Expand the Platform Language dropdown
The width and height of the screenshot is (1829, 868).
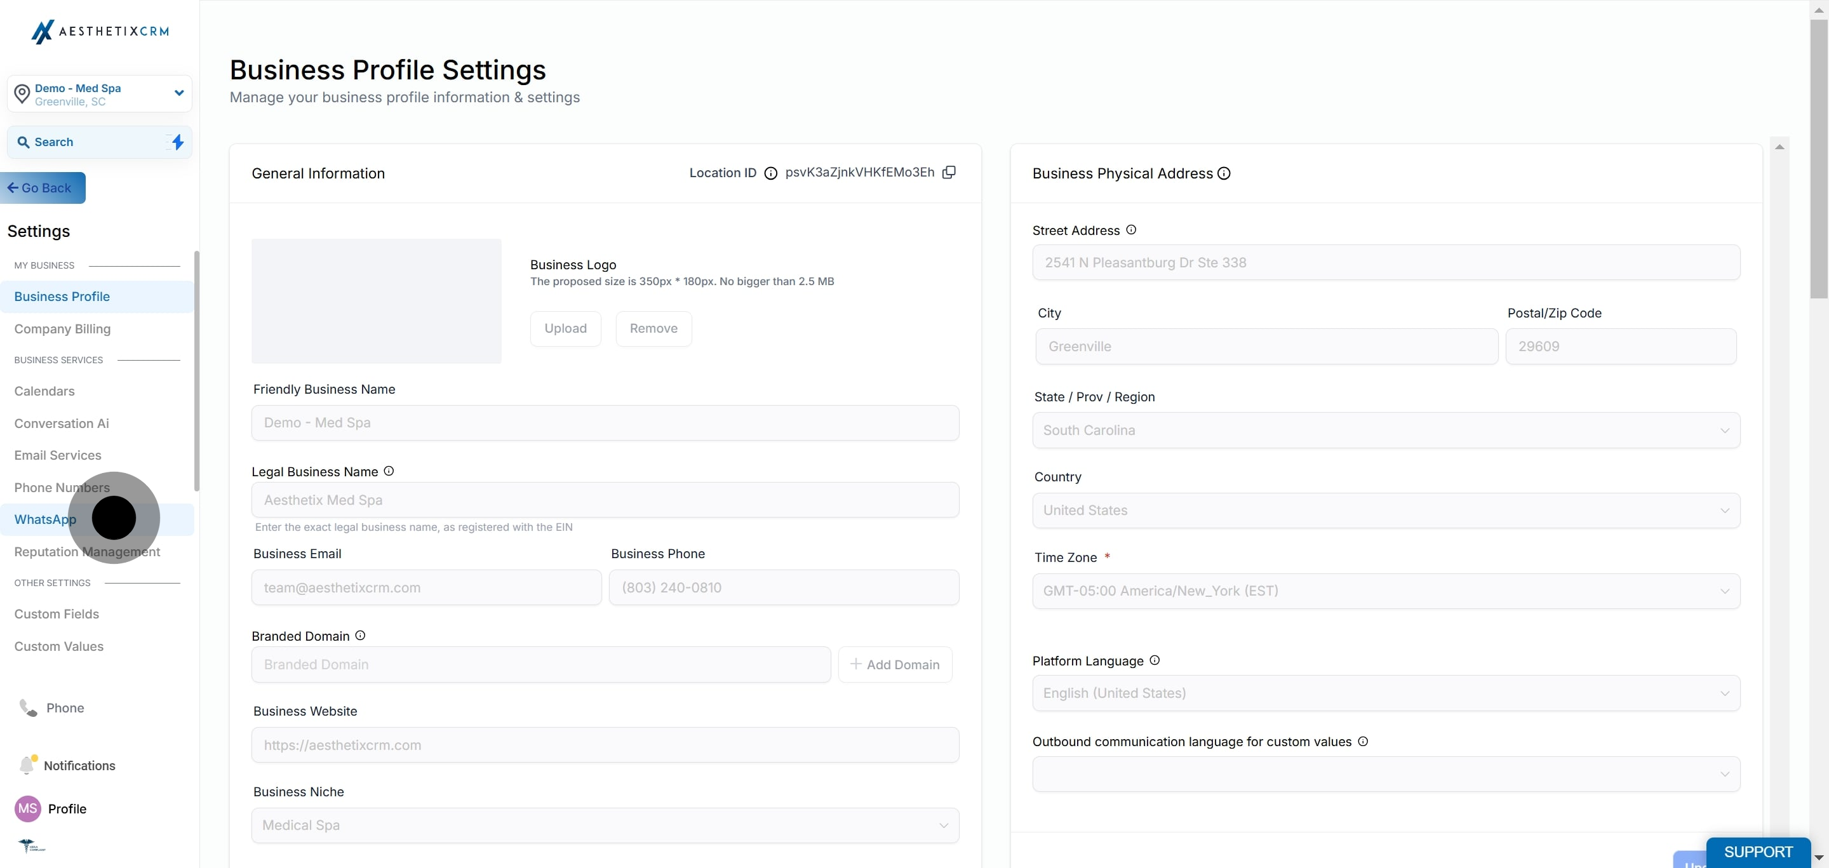click(1386, 693)
